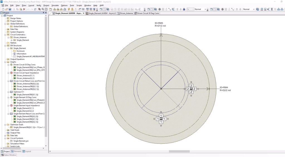Create a new project with toolbar icon

[3, 9]
